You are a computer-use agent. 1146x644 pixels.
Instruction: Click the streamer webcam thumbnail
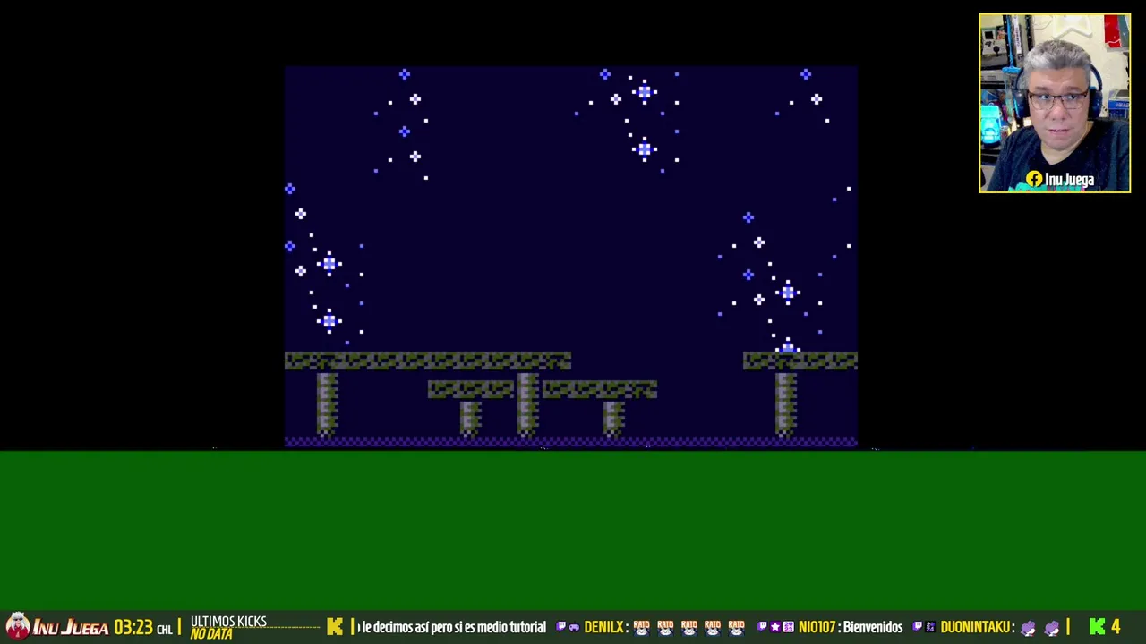[1055, 103]
